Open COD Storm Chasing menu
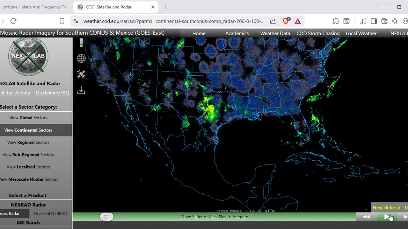Viewport: 408px width, 229px height. pos(318,33)
